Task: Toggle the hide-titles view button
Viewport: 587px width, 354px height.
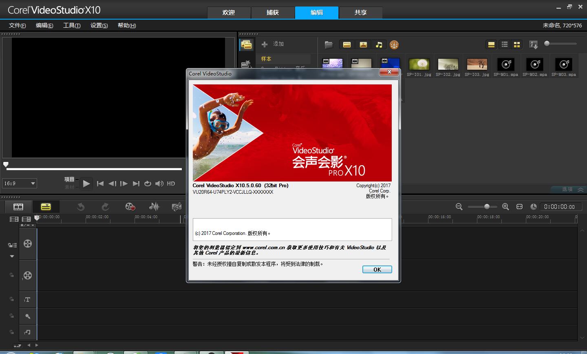Action: 491,44
